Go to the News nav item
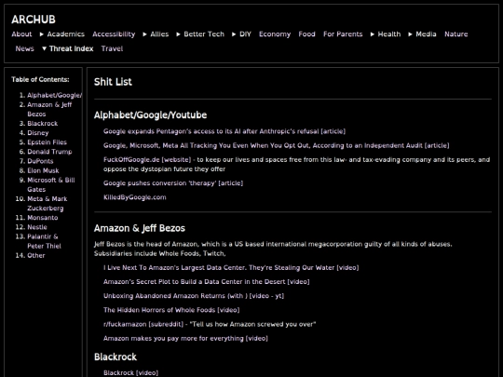Screen dimensions: 503x377 click(x=25, y=48)
